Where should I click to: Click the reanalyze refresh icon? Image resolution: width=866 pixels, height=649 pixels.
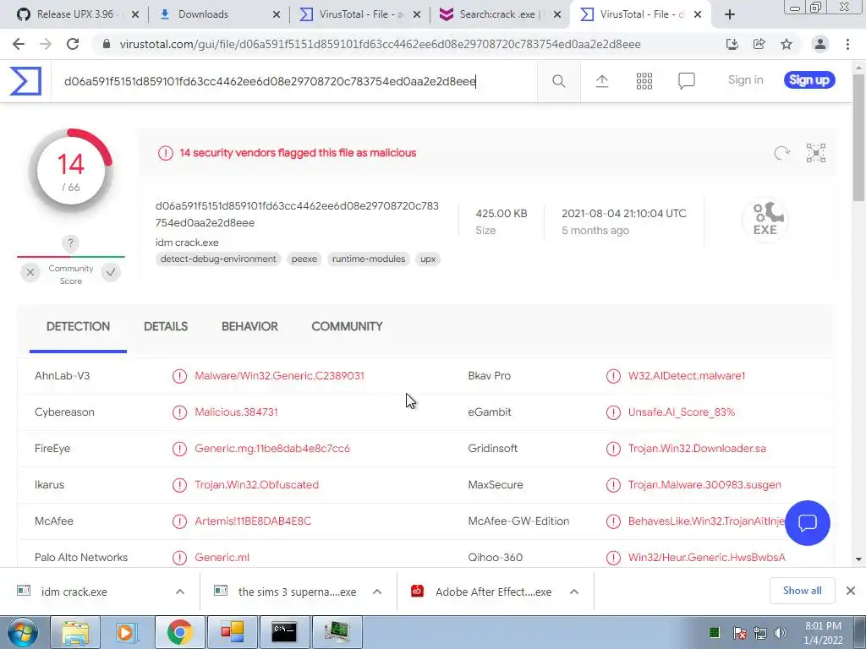(781, 153)
